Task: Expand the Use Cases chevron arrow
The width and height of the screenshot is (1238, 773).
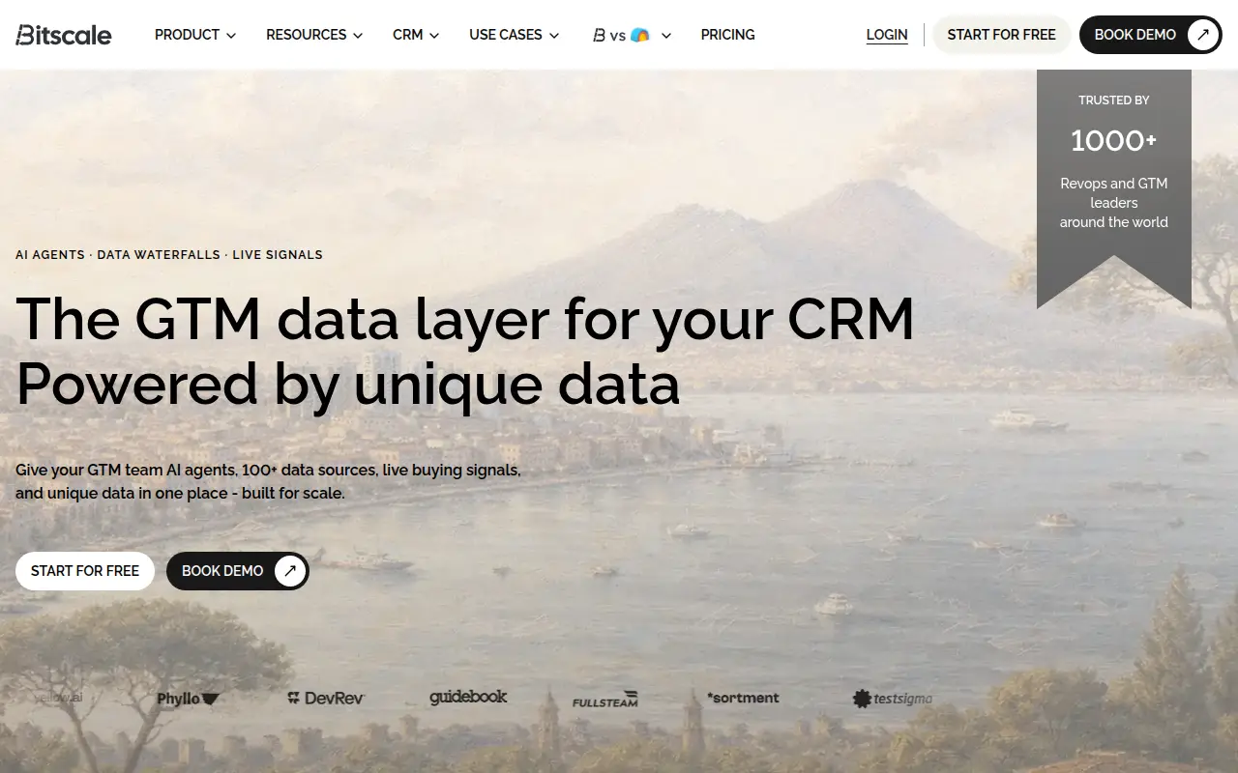Action: 554,36
